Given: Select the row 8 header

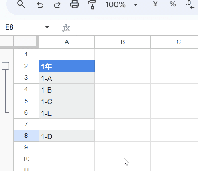Looking at the screenshot, I should coord(26,136).
